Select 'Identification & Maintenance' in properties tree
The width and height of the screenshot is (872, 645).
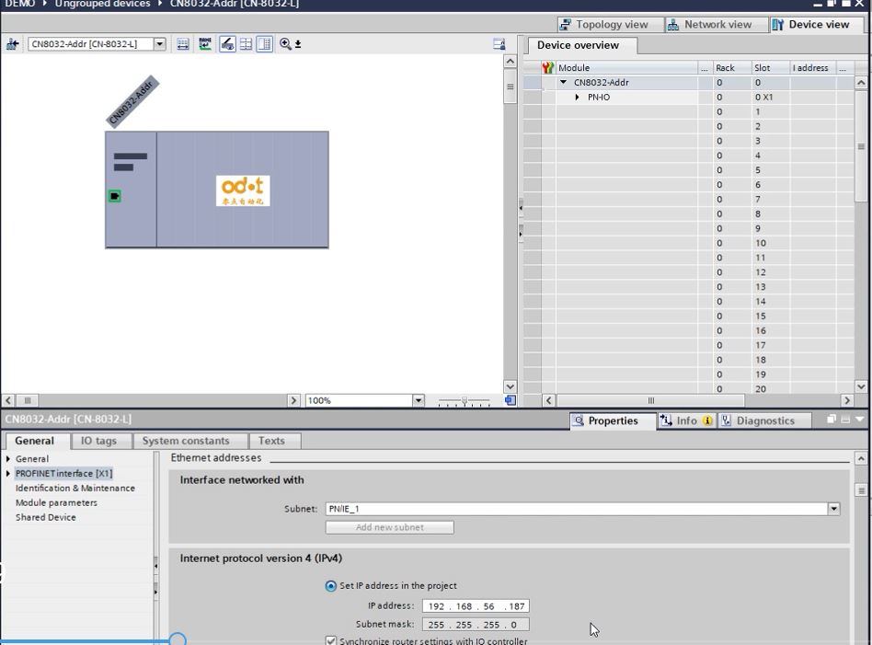pyautogui.click(x=75, y=489)
